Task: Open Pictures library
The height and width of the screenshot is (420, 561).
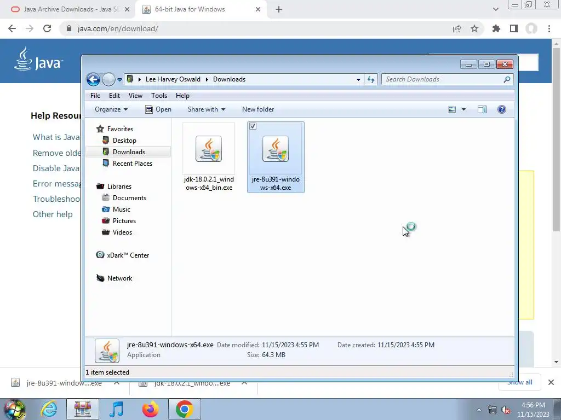Action: point(124,221)
